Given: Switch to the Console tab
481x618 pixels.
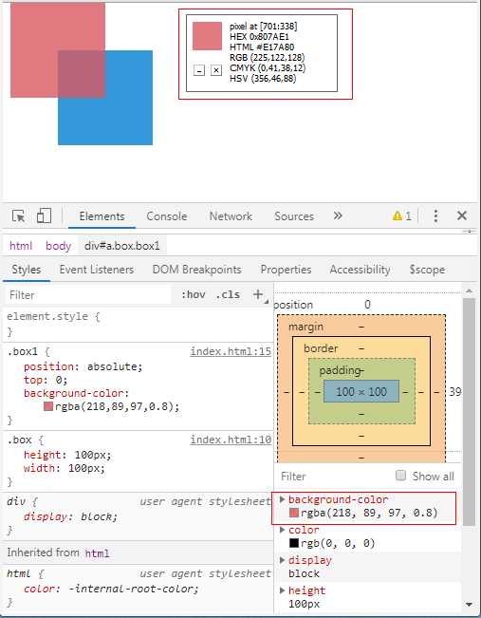Looking at the screenshot, I should click(167, 216).
